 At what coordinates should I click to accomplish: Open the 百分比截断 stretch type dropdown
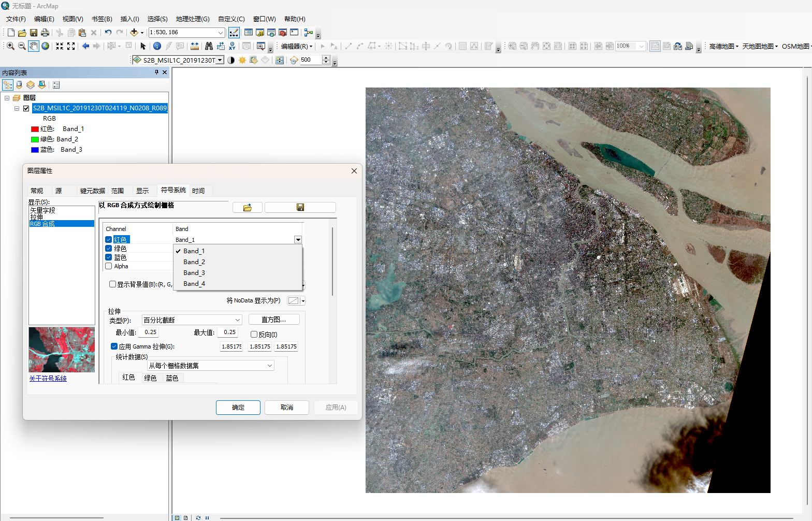coord(192,320)
